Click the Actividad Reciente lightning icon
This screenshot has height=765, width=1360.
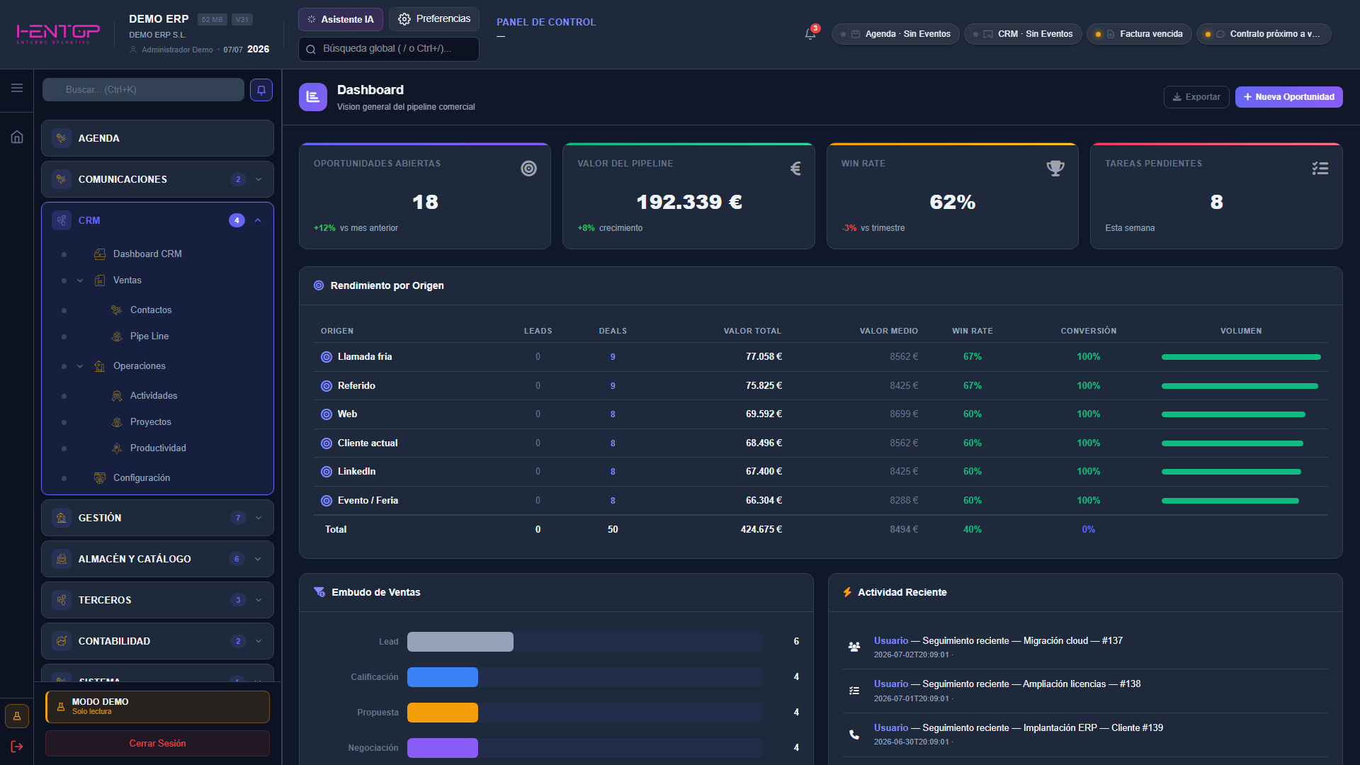847,592
